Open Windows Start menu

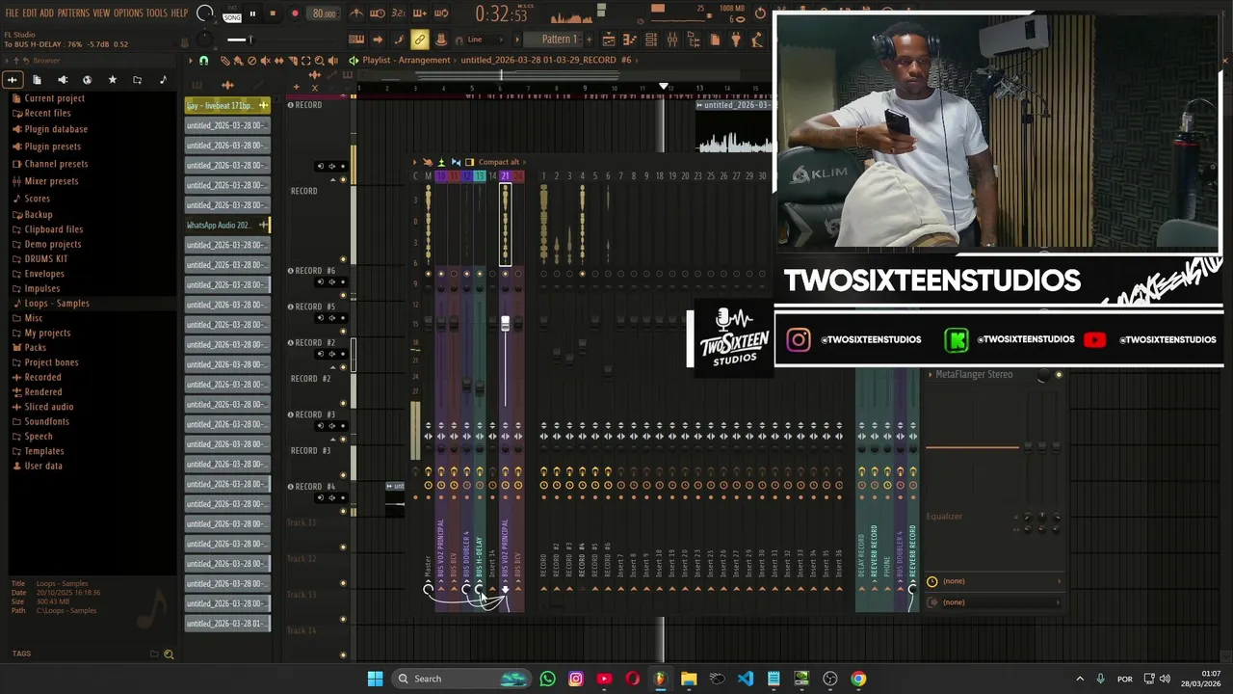click(x=375, y=679)
